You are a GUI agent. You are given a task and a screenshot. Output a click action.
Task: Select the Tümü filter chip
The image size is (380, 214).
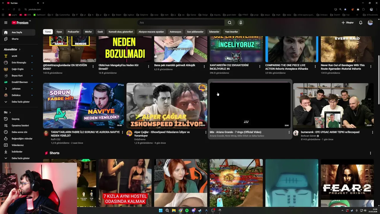48,32
